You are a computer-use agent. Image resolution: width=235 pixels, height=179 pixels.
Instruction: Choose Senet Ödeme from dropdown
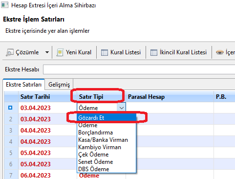pos(107,162)
